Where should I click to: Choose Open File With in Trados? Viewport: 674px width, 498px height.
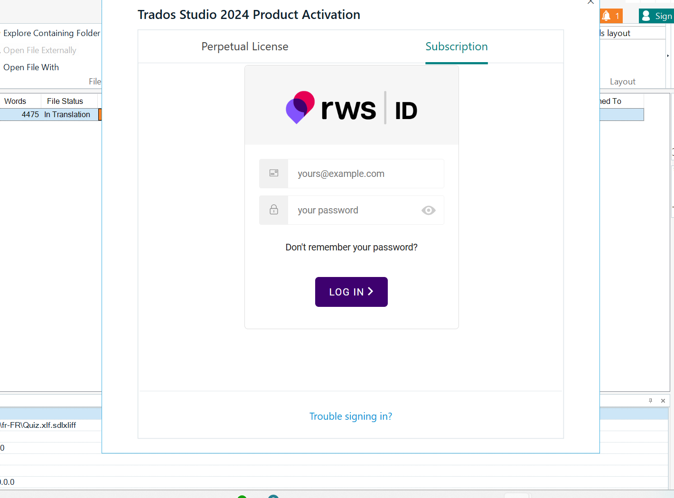point(31,67)
